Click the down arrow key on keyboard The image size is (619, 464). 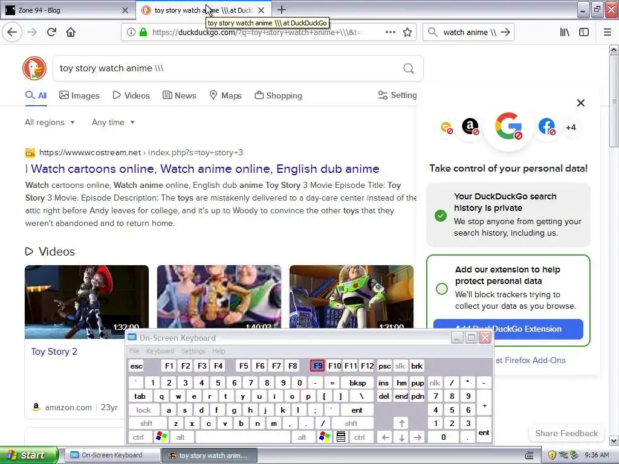(401, 437)
